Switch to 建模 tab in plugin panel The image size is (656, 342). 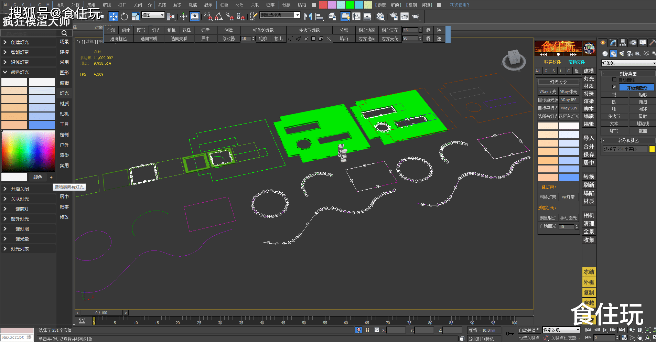589,71
